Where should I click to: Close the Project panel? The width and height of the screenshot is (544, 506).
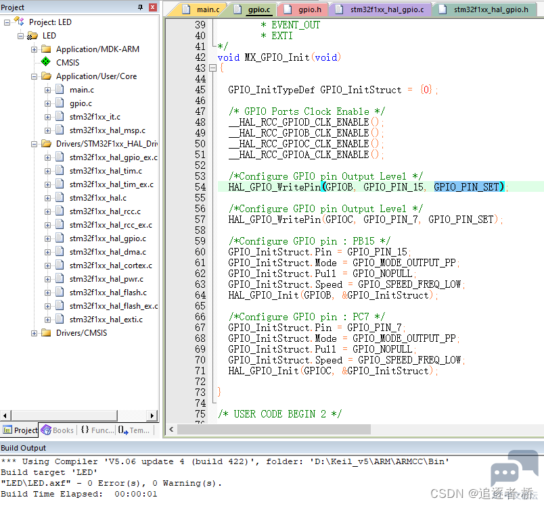coord(153,7)
